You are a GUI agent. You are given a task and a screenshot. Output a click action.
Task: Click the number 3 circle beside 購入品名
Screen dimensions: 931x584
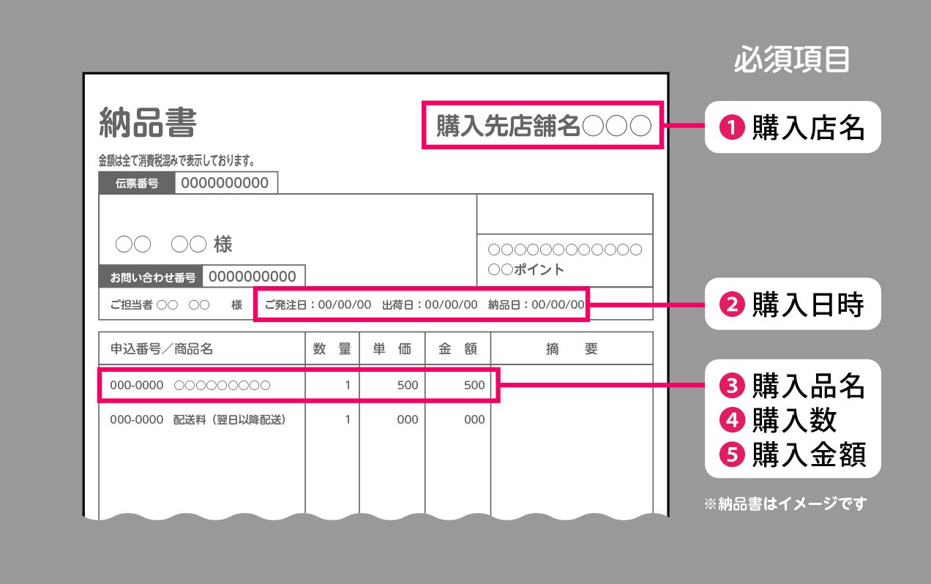point(731,385)
